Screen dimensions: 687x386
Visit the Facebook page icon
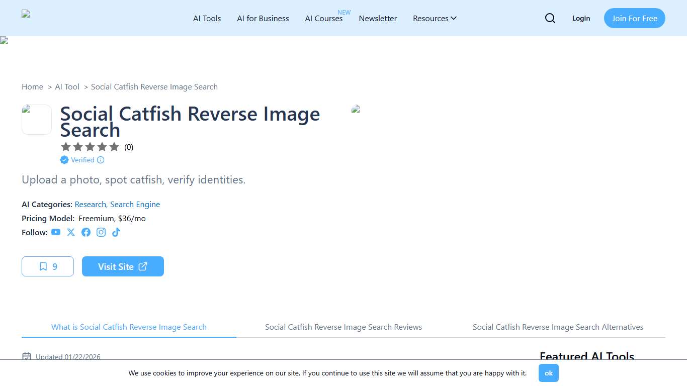[x=86, y=232]
